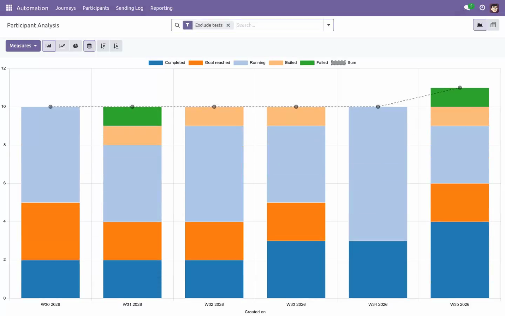Open the Journeys menu

pyautogui.click(x=66, y=8)
